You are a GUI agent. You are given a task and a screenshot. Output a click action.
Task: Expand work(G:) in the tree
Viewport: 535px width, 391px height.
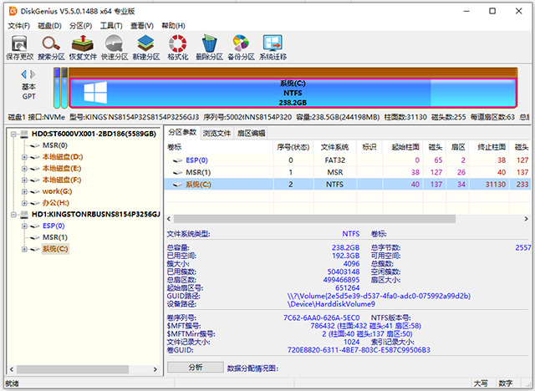click(x=24, y=191)
